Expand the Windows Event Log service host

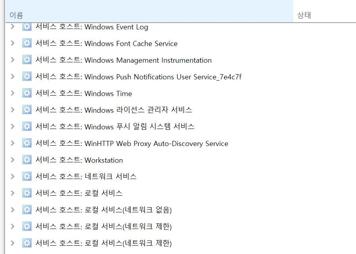click(x=13, y=27)
